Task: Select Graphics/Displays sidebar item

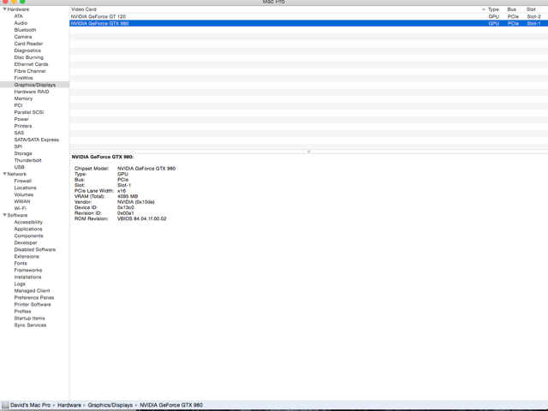Action: (34, 85)
